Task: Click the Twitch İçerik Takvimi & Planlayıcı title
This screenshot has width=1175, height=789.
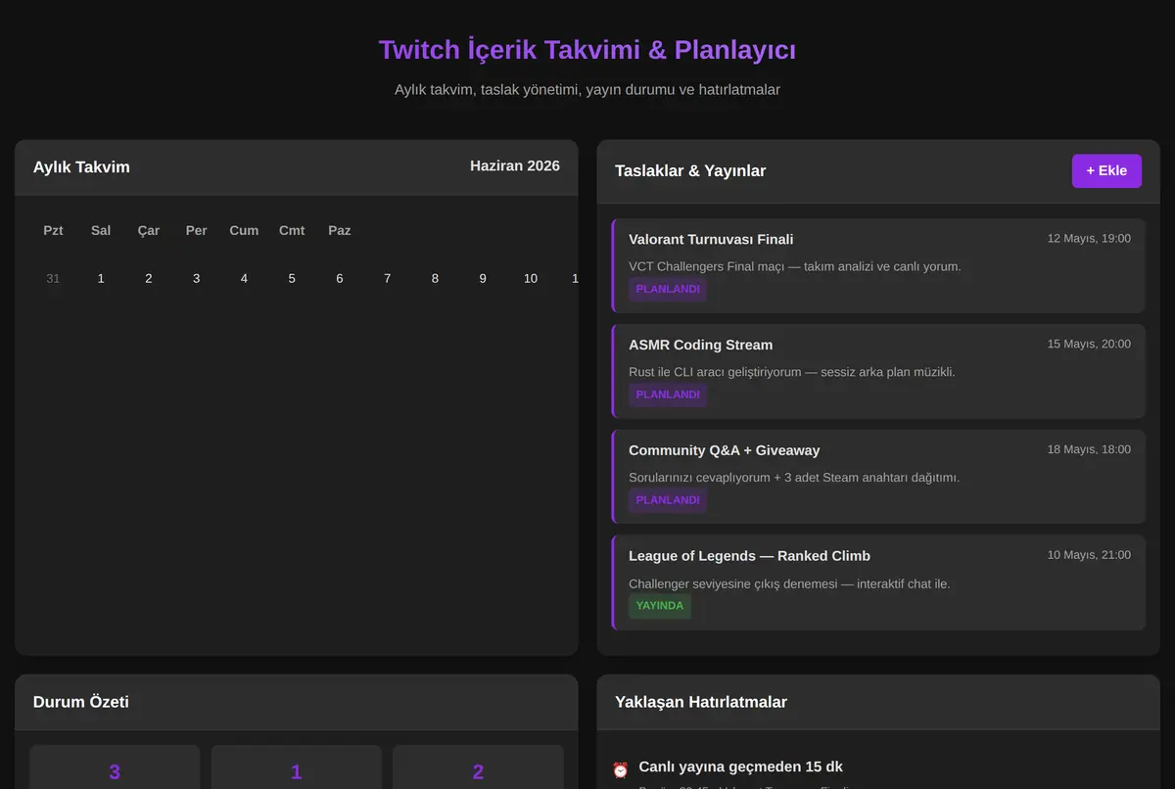Action: (x=587, y=50)
